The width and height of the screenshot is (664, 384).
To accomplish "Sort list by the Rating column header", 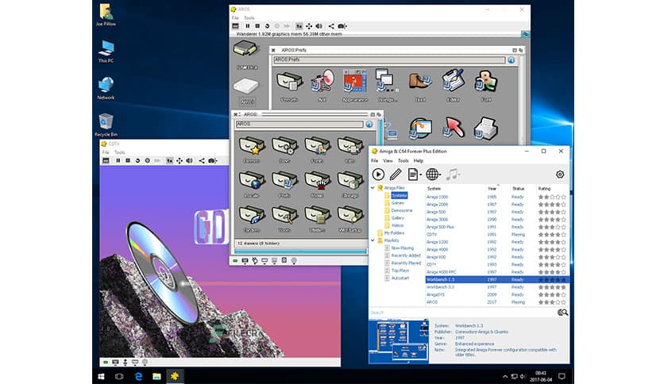I will click(544, 189).
